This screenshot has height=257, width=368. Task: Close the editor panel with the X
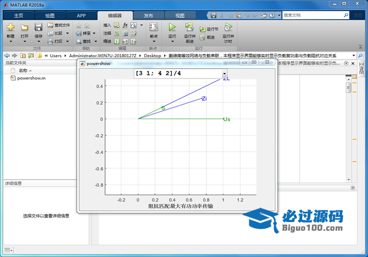[353, 63]
